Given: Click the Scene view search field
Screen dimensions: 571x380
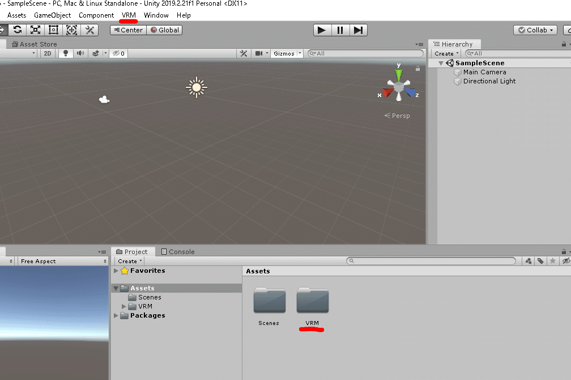Looking at the screenshot, I should point(365,54).
